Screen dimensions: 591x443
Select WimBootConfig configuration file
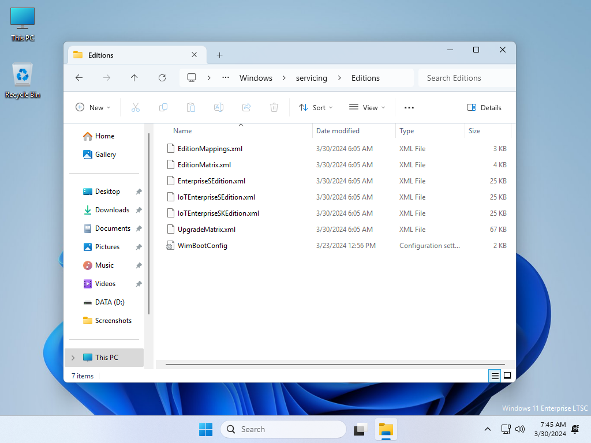pyautogui.click(x=203, y=246)
